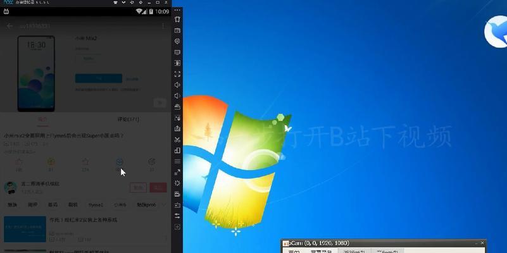Tap the favorite star icon under the video title
The width and height of the screenshot is (507, 253).
[85, 161]
